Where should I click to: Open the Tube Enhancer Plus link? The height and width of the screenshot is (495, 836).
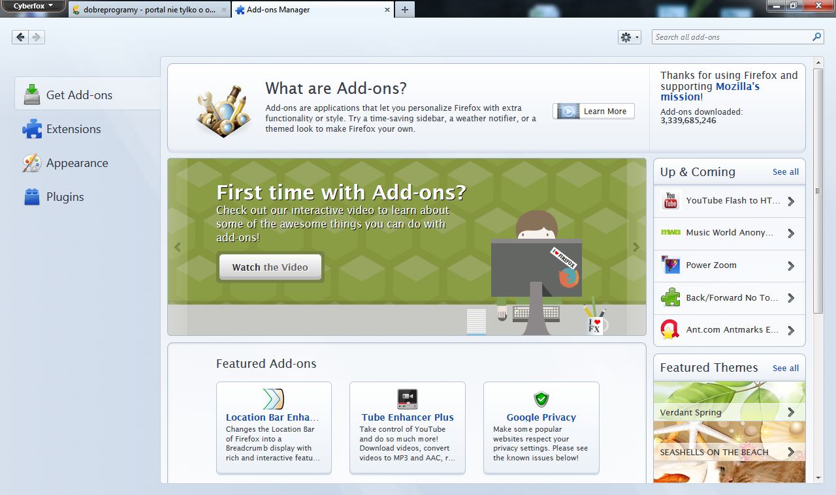point(408,417)
